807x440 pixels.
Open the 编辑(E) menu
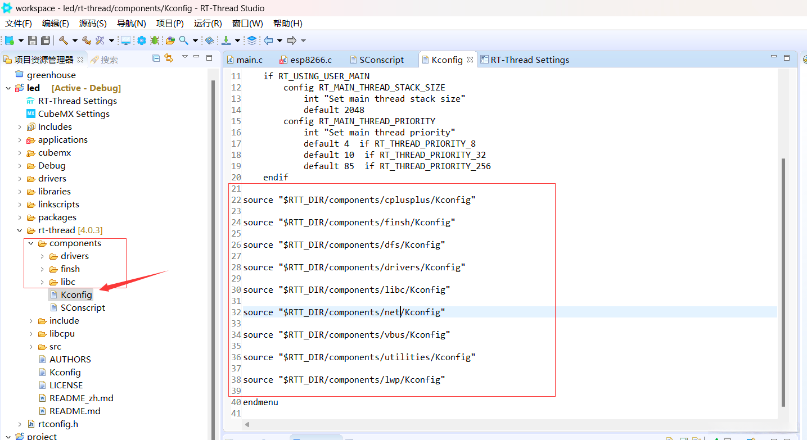(x=56, y=23)
